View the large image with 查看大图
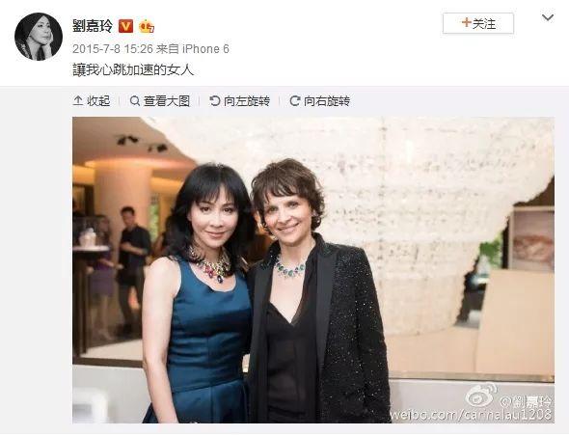 [160, 101]
